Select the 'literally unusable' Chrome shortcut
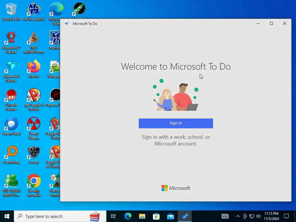 (x=34, y=186)
